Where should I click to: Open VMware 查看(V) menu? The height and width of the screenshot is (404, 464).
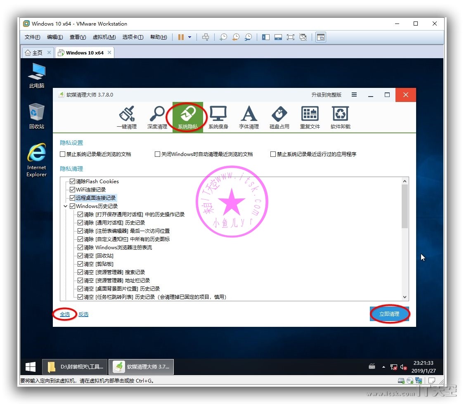78,37
